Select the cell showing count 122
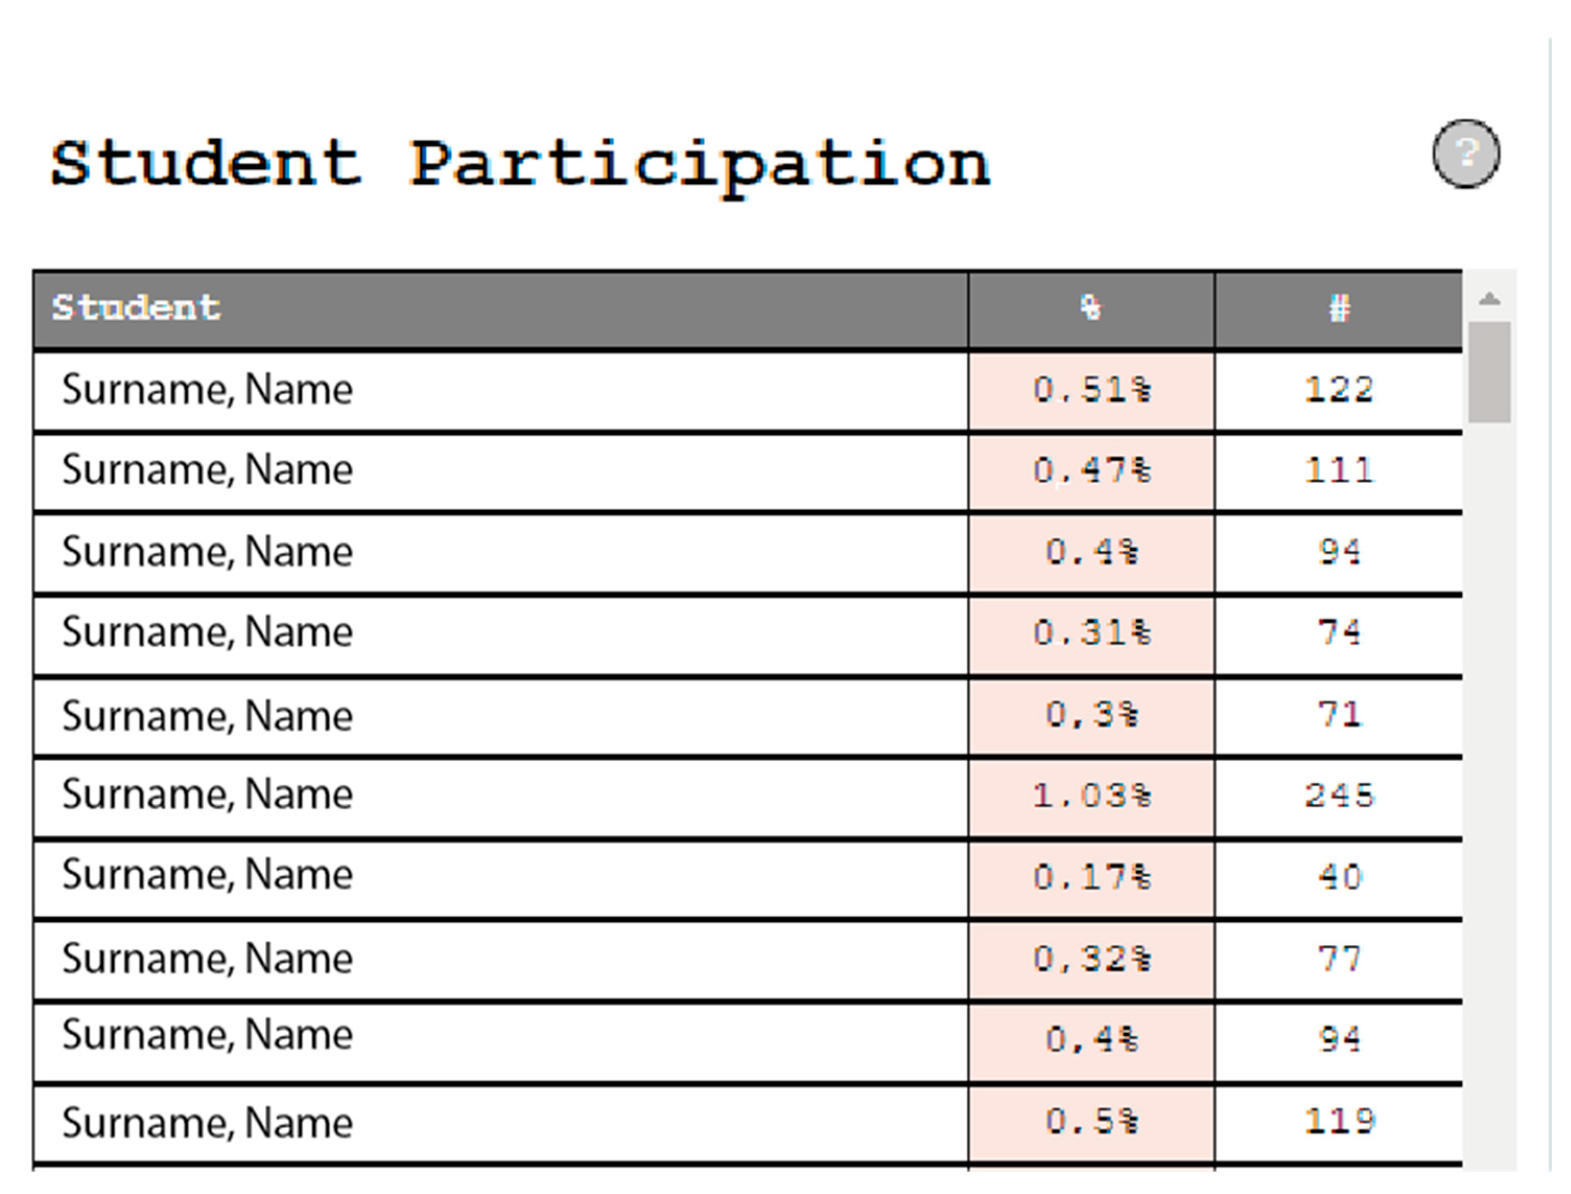1571x1194 pixels. (x=1339, y=389)
